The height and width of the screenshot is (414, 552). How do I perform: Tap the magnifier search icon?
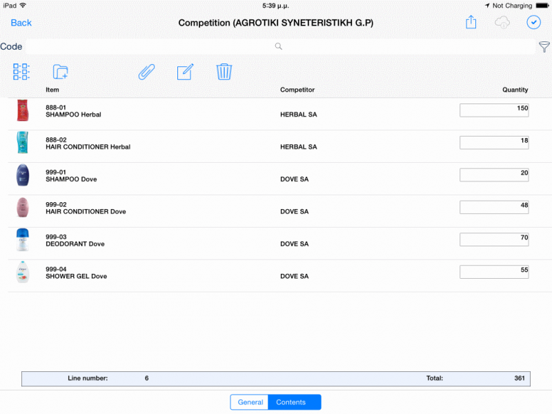pyautogui.click(x=279, y=46)
